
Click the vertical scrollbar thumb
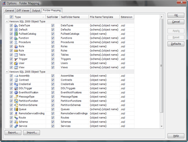[x=161, y=66]
